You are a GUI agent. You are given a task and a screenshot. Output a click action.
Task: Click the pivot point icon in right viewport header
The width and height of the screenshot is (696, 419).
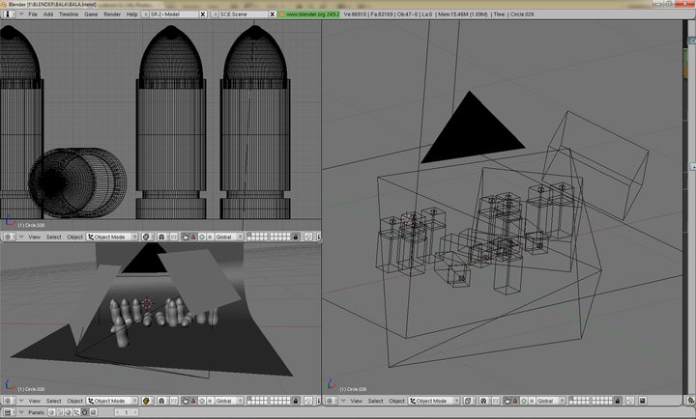pyautogui.click(x=484, y=401)
